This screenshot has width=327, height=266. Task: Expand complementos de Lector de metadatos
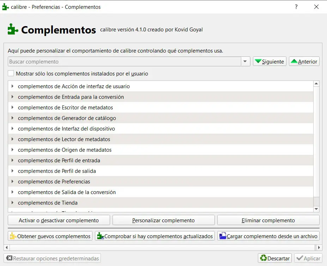[12, 139]
